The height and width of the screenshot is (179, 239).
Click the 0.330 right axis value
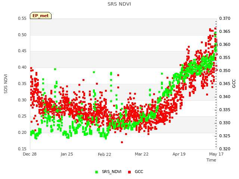225,123
